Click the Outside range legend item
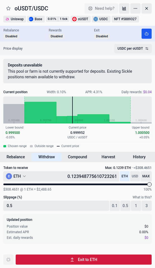This screenshot has width=155, height=268. (x=42, y=146)
